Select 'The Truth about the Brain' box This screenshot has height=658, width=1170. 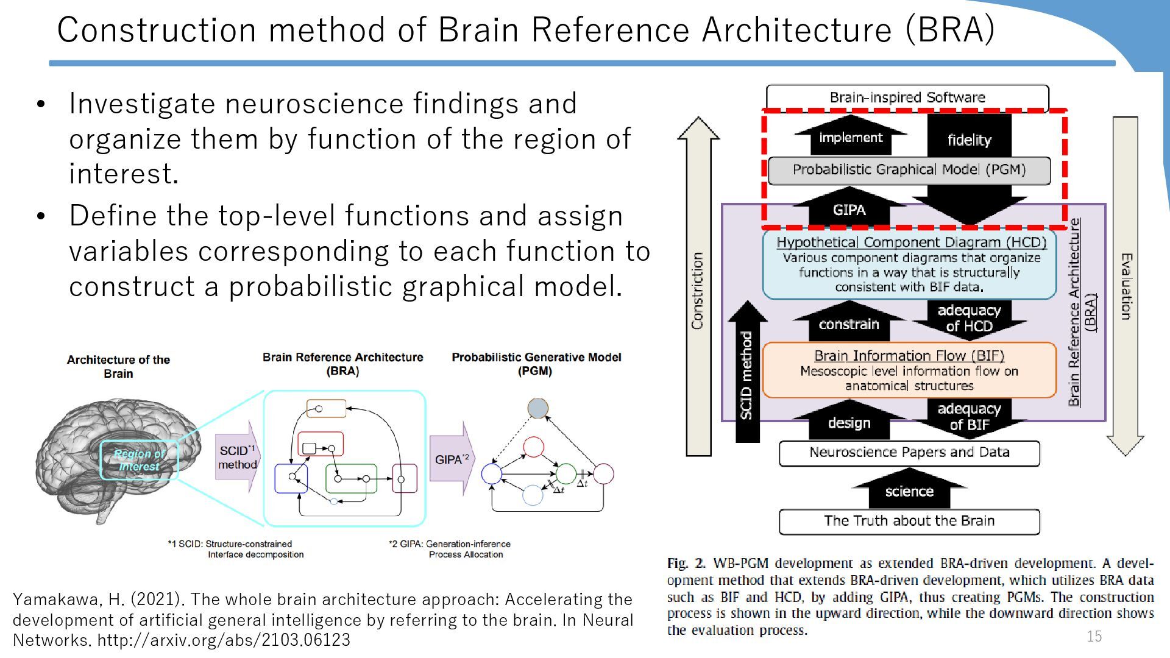click(x=909, y=521)
